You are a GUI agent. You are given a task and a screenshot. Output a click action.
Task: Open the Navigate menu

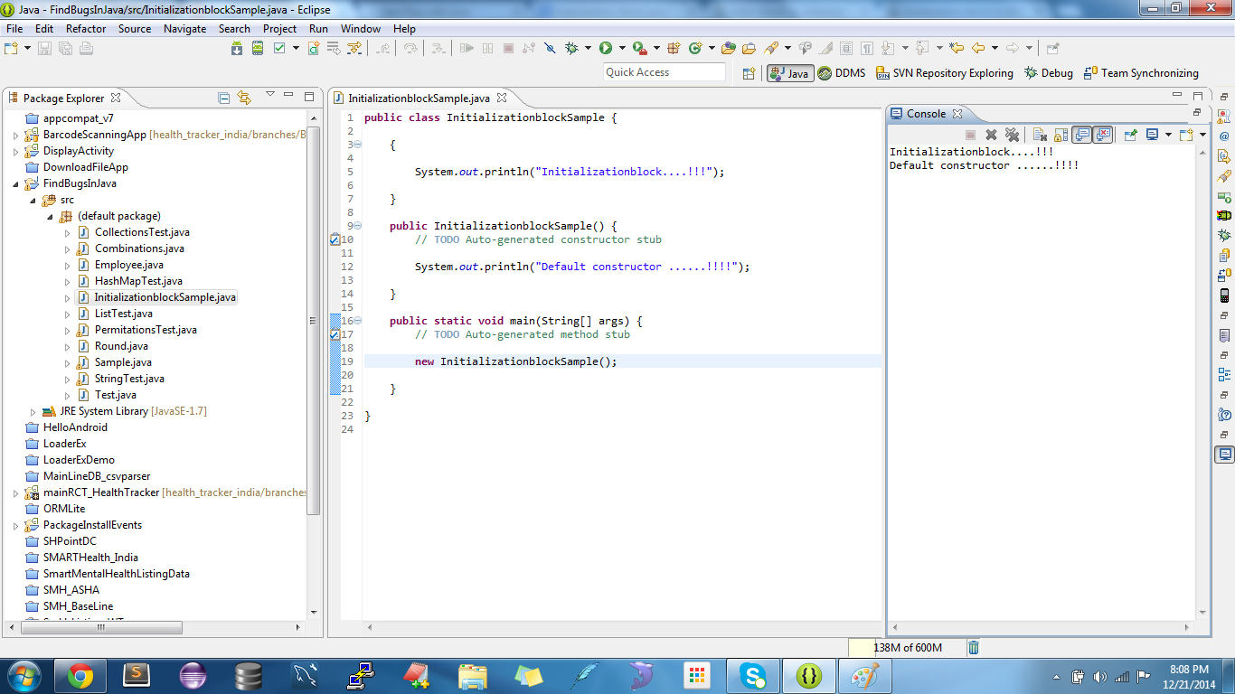pos(185,29)
